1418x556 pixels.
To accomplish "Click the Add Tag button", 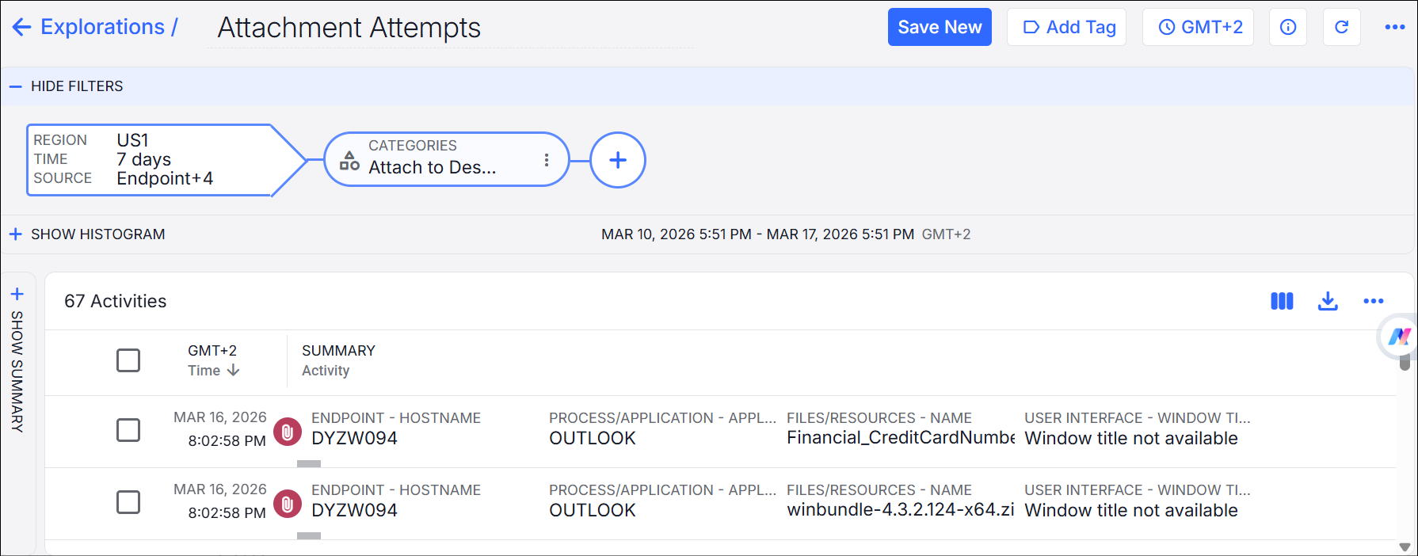I will click(x=1066, y=27).
